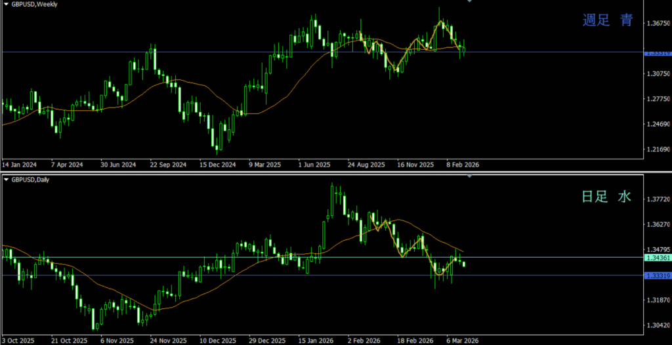Screen dimensions: 672x345
Task: Open the GBPUSD,Weekly chart title dropdown arrow
Action: point(6,4)
